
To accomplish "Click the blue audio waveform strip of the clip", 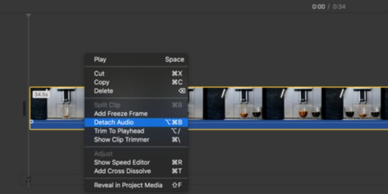I will click(287, 125).
